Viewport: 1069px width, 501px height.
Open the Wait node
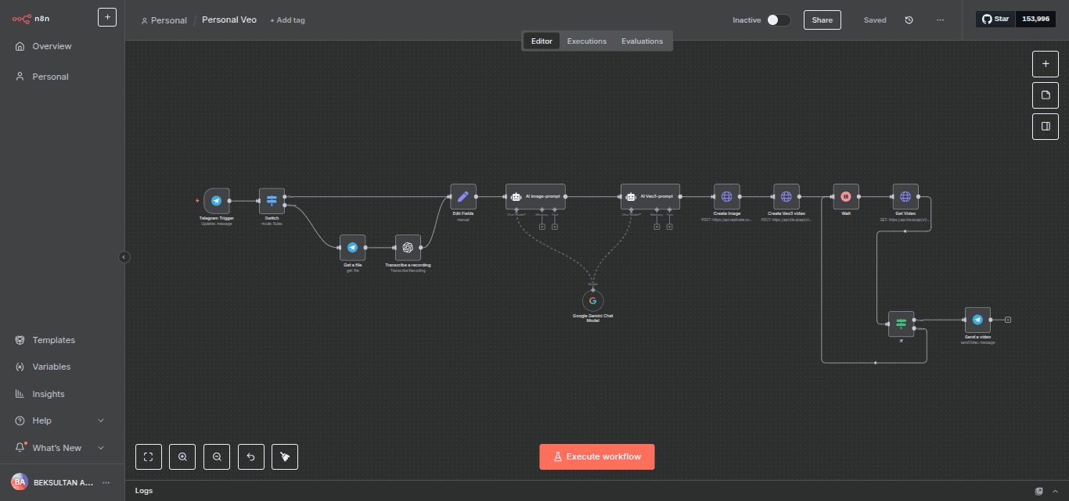(x=846, y=197)
